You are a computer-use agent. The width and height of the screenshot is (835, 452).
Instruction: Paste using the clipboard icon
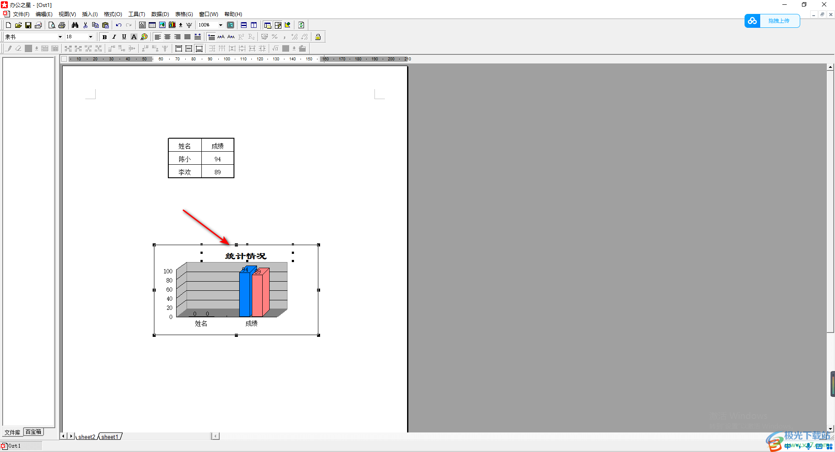[105, 25]
